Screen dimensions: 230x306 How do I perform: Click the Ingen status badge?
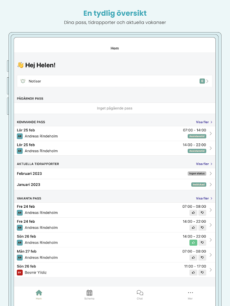(197, 174)
